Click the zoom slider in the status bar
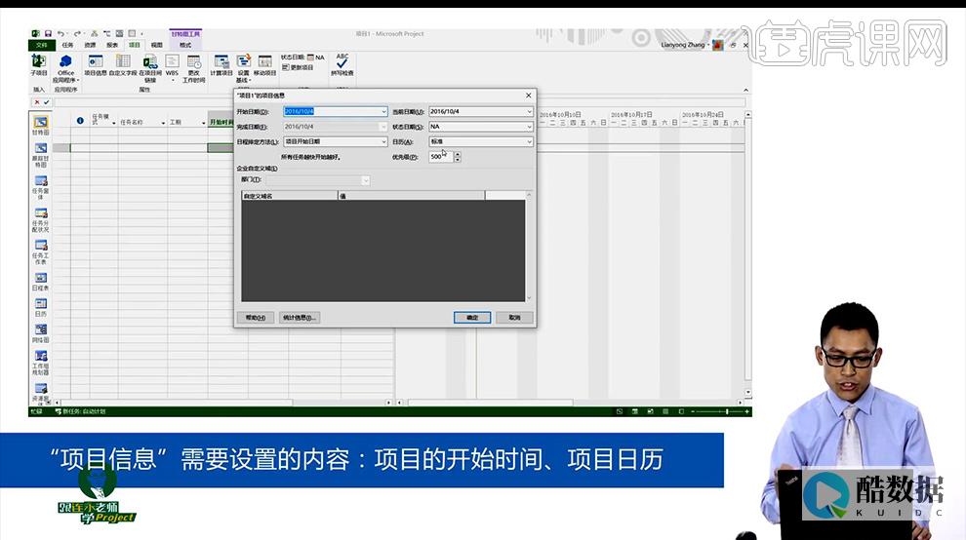 pos(719,411)
